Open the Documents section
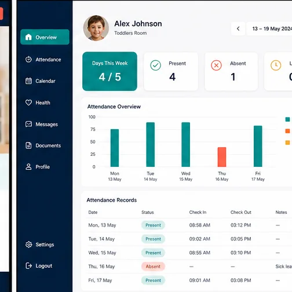The width and height of the screenshot is (292, 292). coord(43,145)
